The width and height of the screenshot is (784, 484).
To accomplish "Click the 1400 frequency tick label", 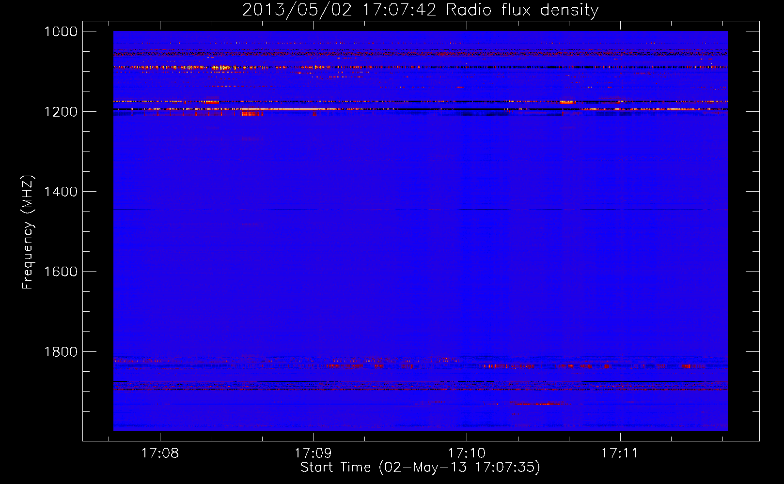I will point(61,192).
